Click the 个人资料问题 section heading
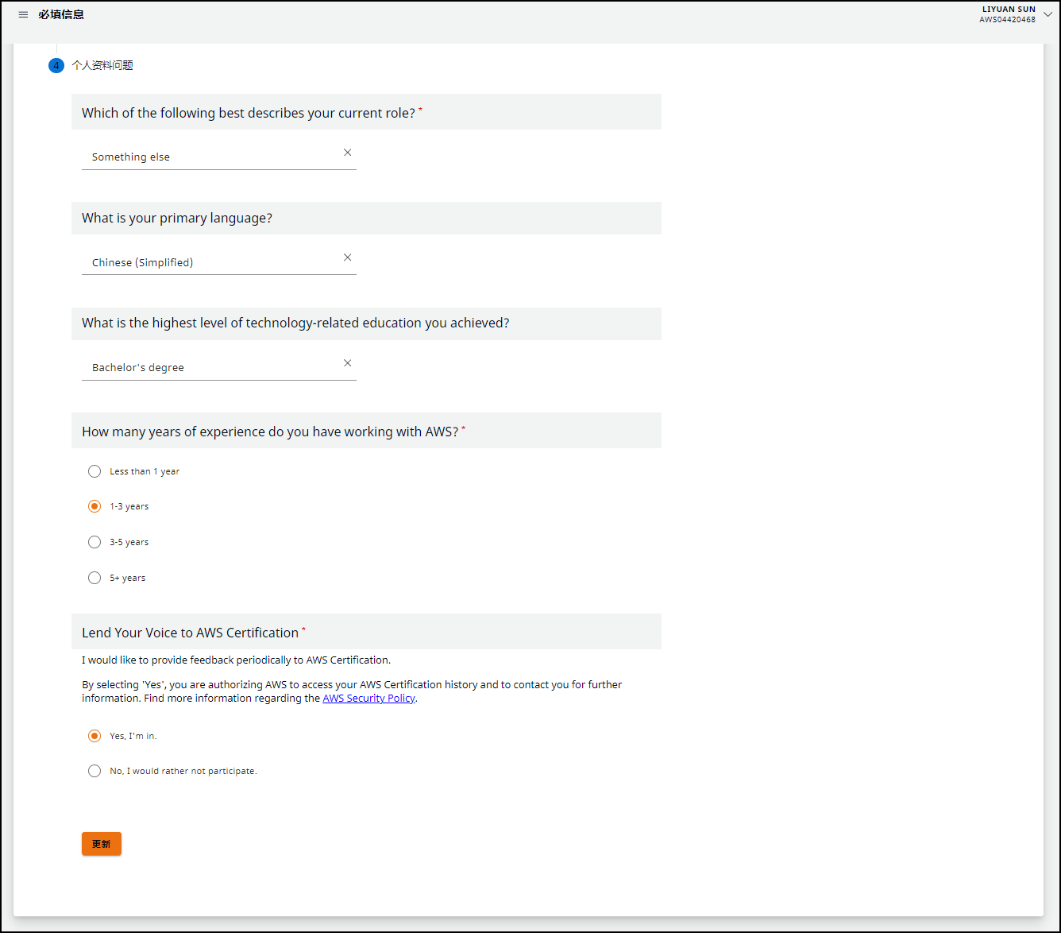1061x933 pixels. click(102, 65)
